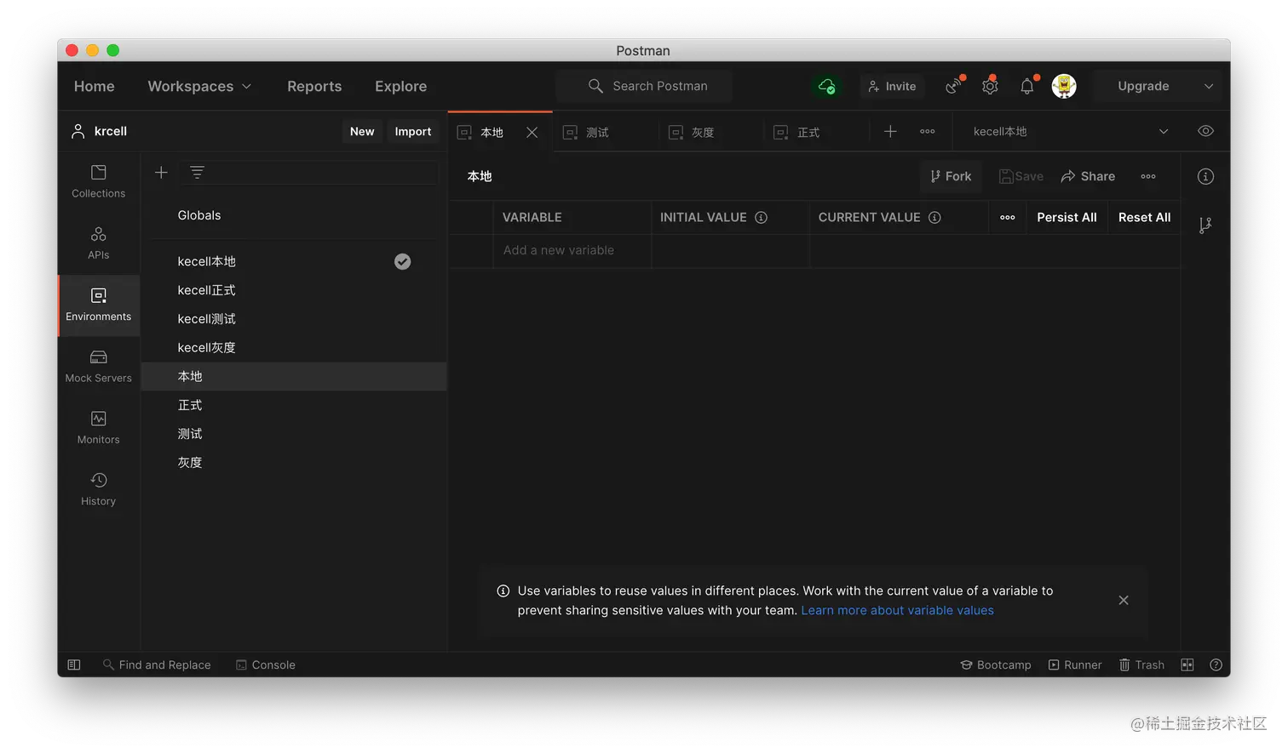Open the History sidebar panel
1288x753 pixels.
tap(98, 489)
